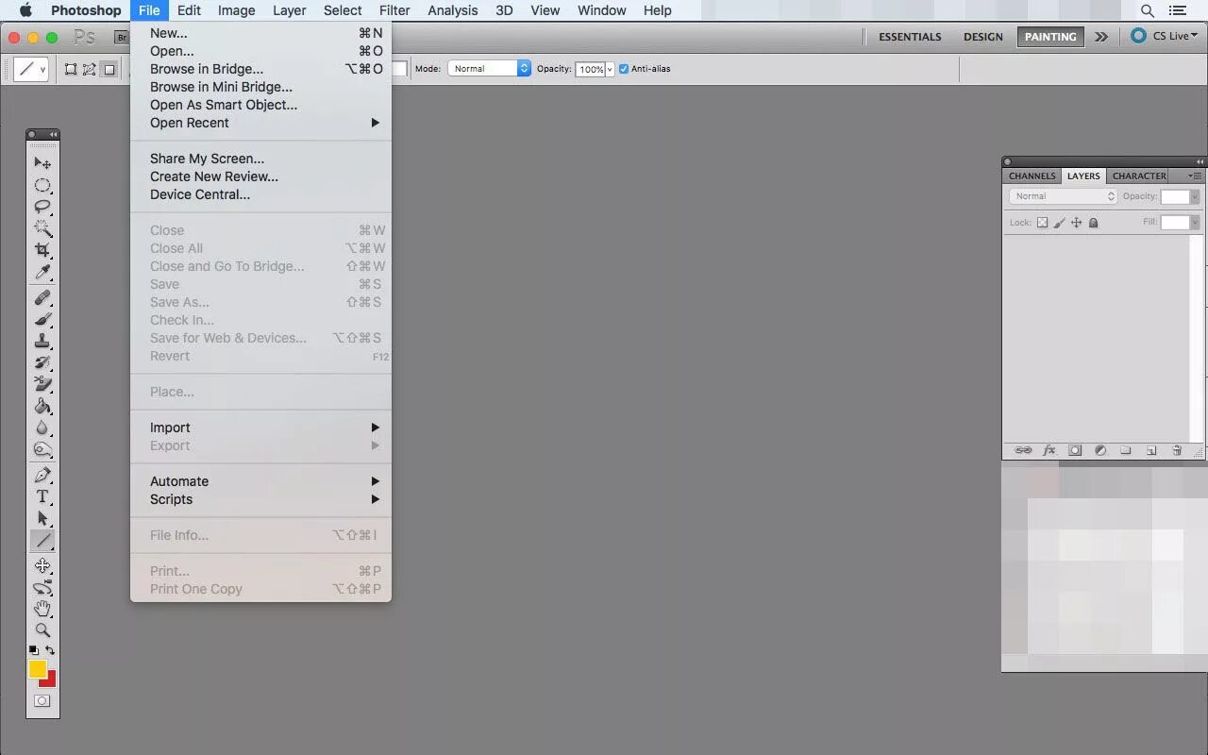Reset default foreground and background colors
Image resolution: width=1208 pixels, height=755 pixels.
tap(34, 650)
